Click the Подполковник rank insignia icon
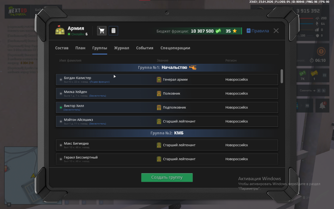 (159, 107)
